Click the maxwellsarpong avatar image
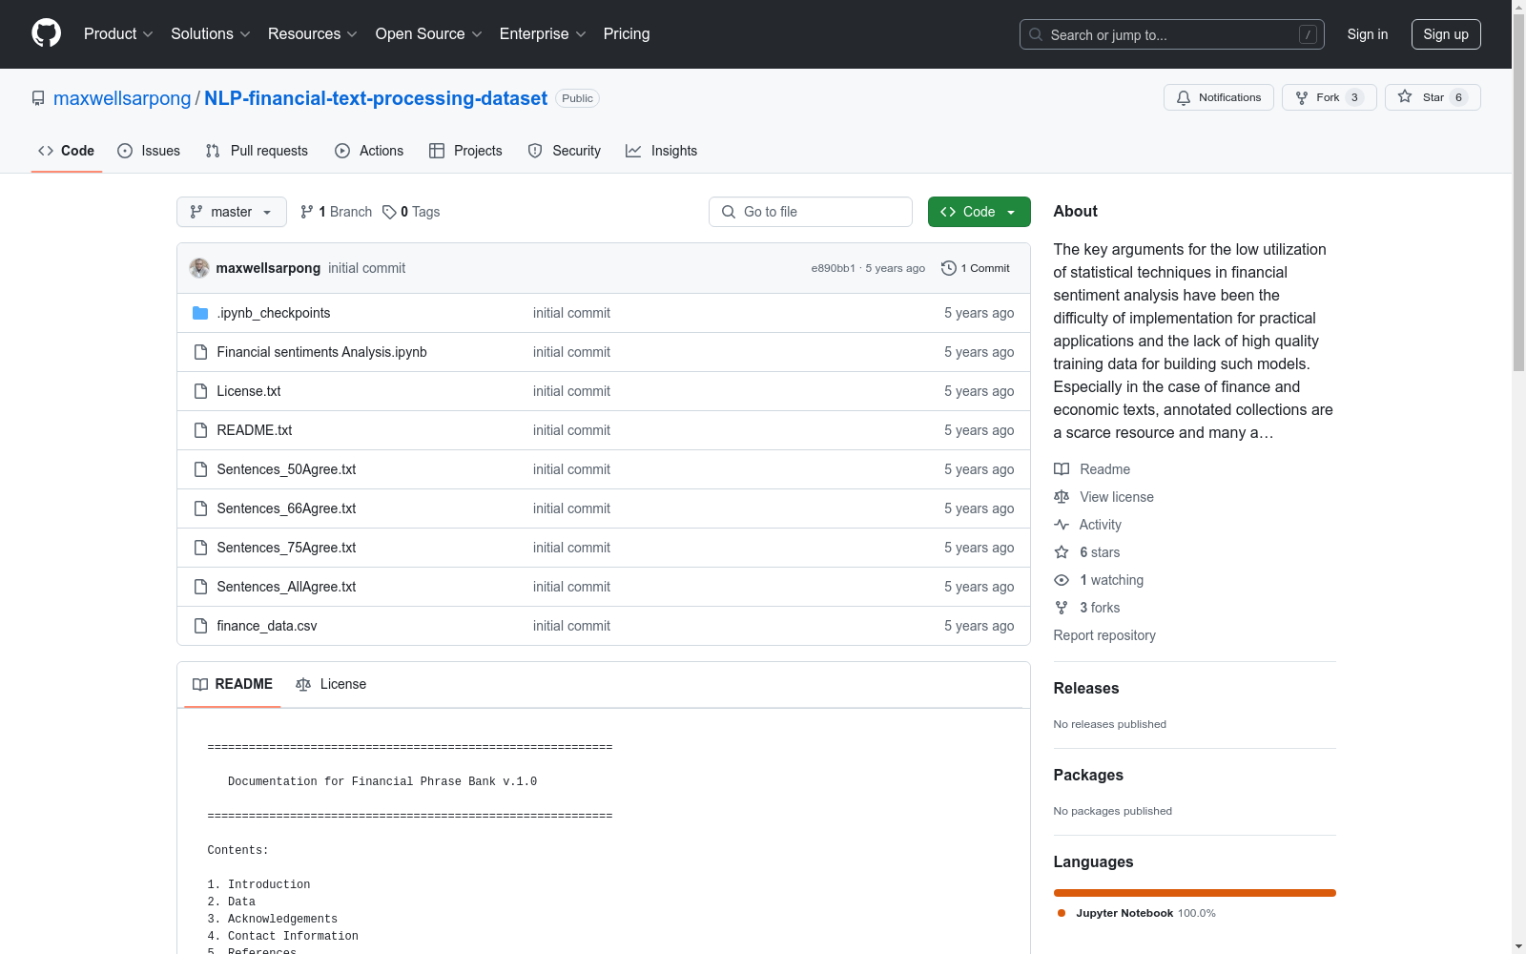The image size is (1526, 954). pos(199,268)
